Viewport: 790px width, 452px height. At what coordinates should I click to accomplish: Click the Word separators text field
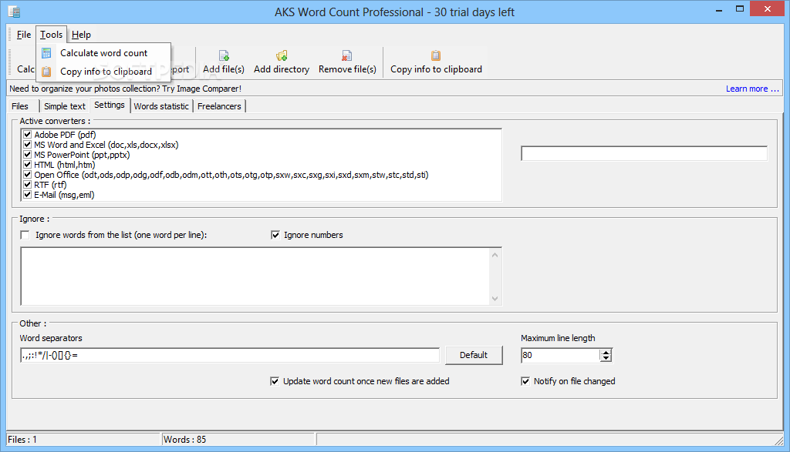230,355
